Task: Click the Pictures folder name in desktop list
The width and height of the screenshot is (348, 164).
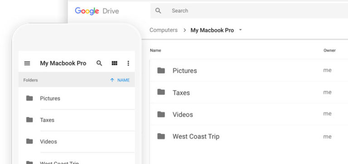Action: click(x=185, y=70)
